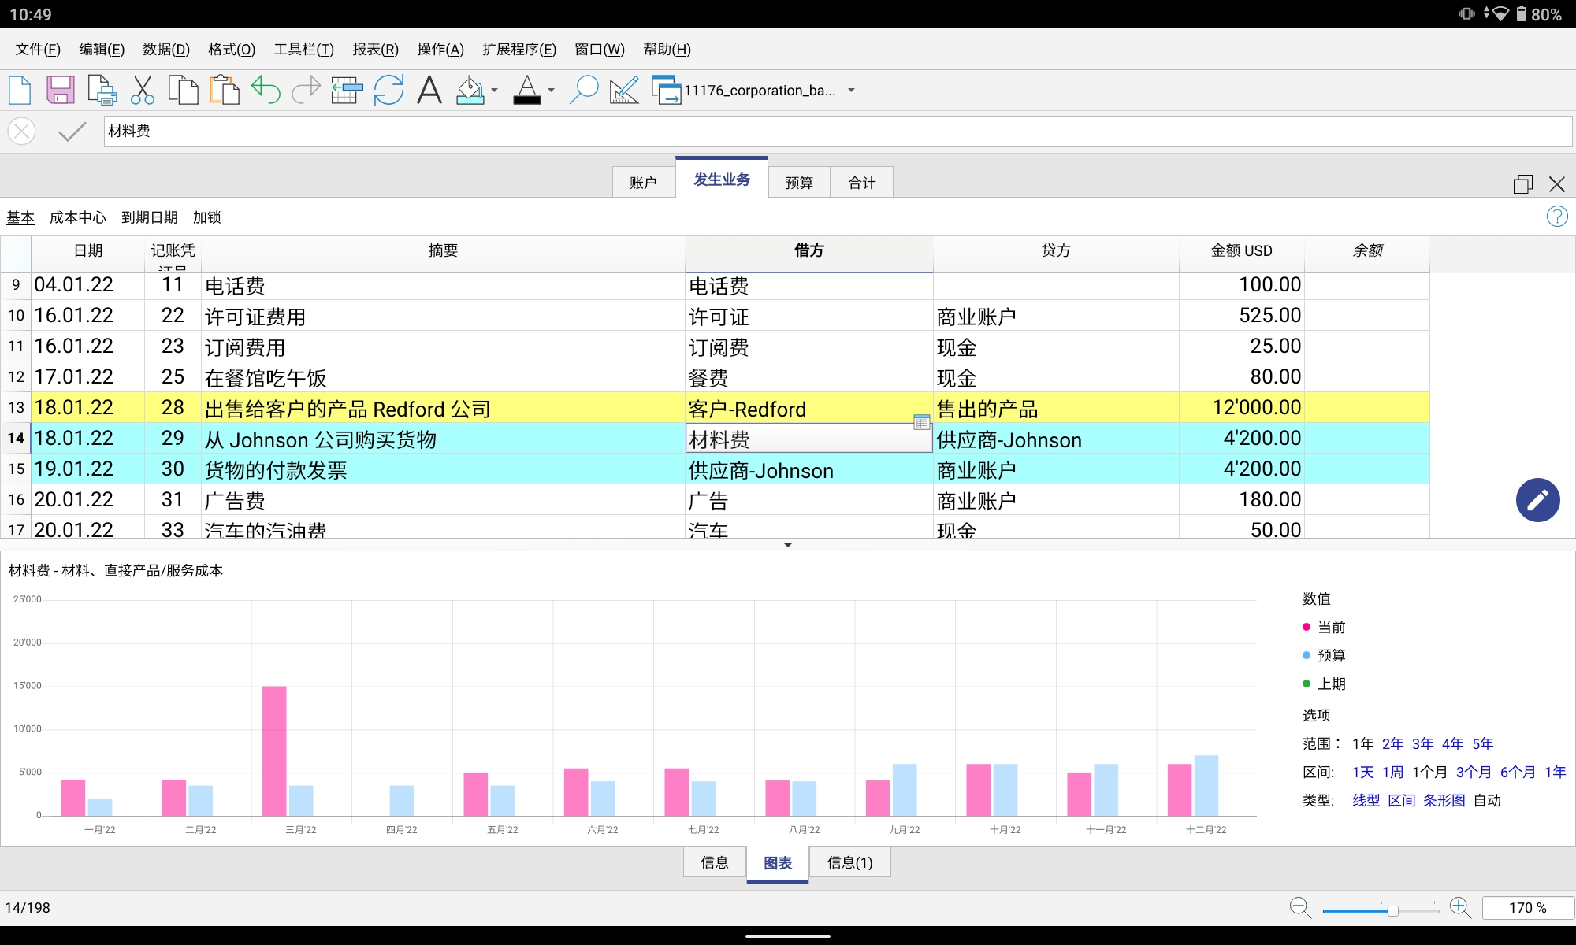Open the account list icon in cell

pyautogui.click(x=921, y=422)
